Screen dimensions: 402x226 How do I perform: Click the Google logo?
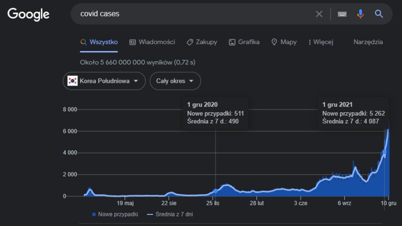28,15
